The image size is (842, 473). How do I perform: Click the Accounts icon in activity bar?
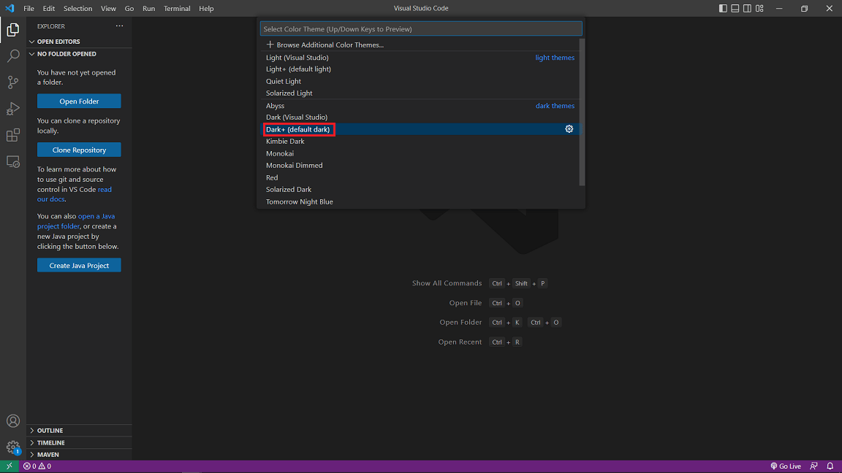[13, 421]
